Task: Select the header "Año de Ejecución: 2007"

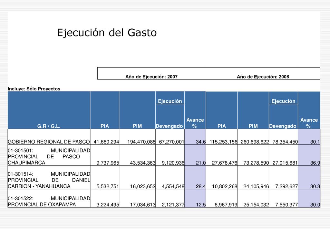Action: (151, 77)
